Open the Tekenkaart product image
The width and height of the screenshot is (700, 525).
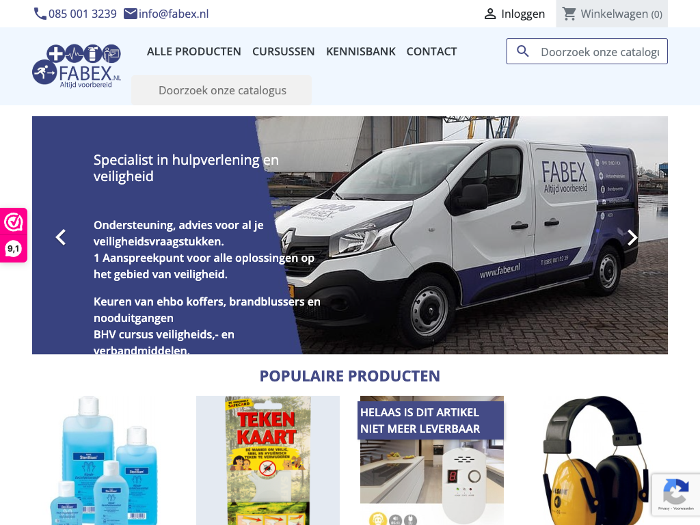[268, 460]
